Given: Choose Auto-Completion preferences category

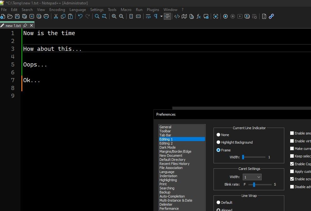Looking at the screenshot, I should pyautogui.click(x=172, y=196).
